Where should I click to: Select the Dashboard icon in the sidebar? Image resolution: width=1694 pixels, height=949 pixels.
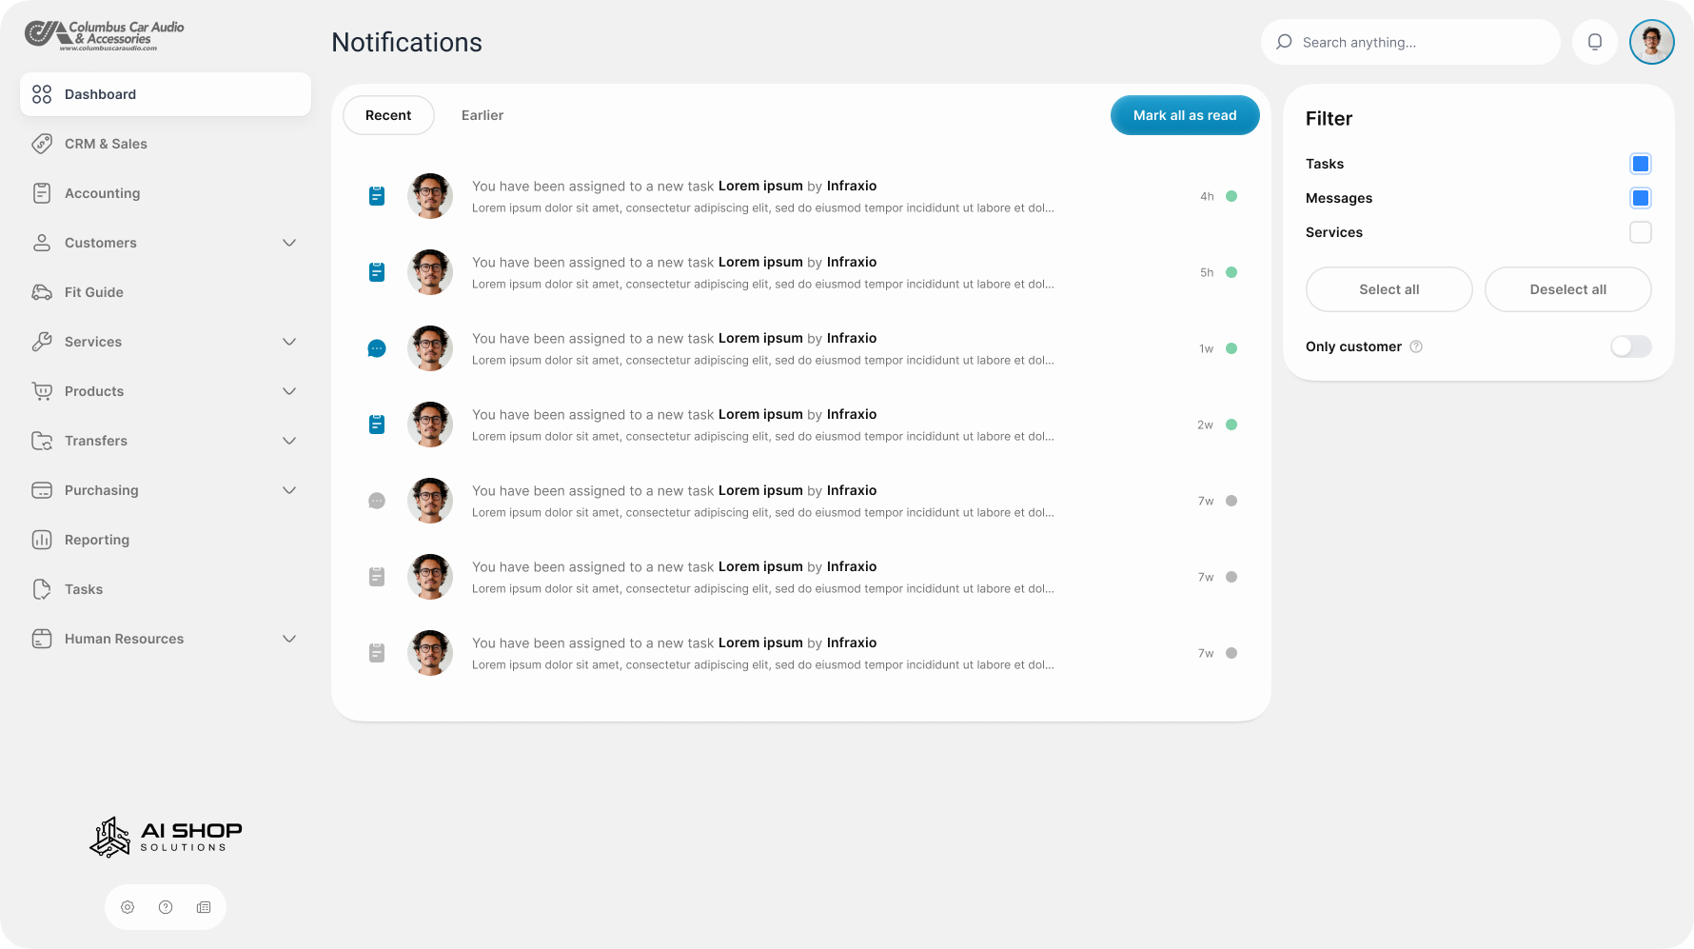pos(41,94)
